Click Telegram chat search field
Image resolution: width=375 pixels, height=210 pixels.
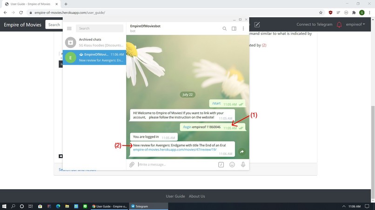pyautogui.click(x=100, y=28)
